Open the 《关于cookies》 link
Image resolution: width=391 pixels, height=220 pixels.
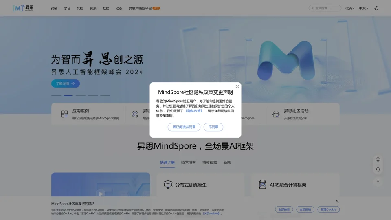tap(211, 213)
